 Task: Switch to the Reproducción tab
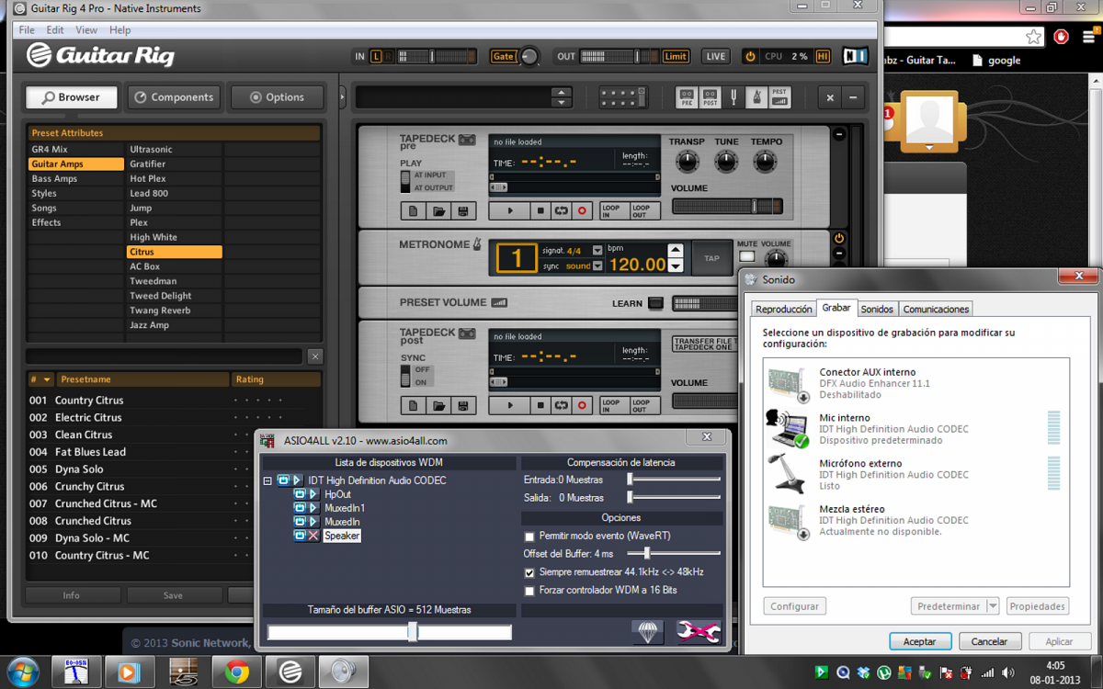(x=783, y=310)
